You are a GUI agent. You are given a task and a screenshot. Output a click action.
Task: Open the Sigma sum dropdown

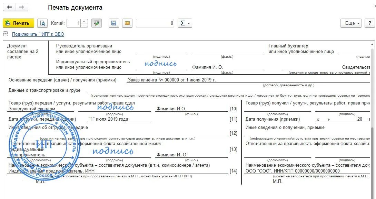185,23
